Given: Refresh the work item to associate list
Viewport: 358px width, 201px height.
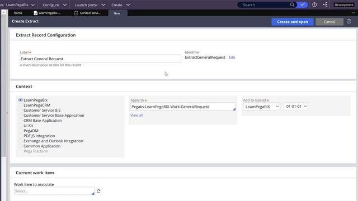Looking at the screenshot, I should click(x=98, y=191).
